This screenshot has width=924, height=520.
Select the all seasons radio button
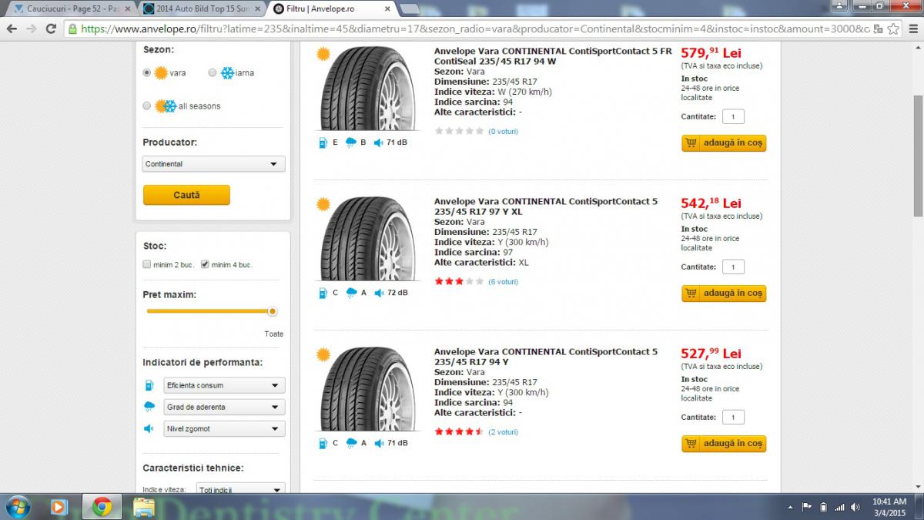coord(147,106)
